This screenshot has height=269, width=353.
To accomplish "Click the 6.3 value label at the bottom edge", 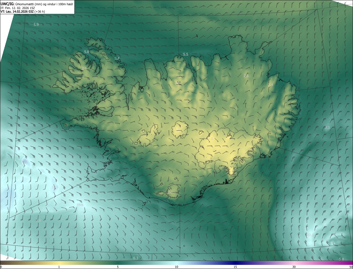I will [136, 258].
